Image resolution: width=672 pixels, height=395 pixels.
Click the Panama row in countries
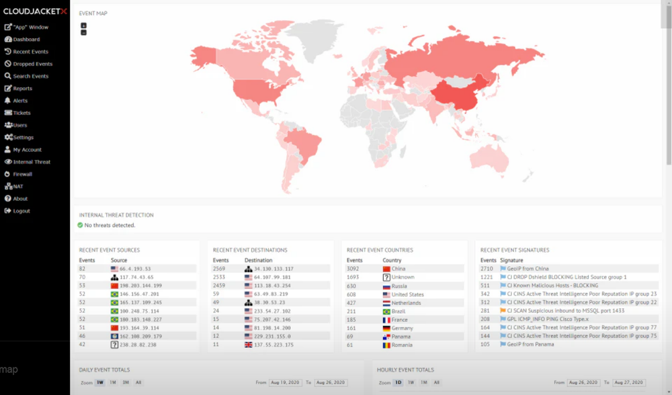coord(404,337)
